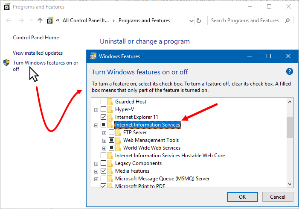Expand the FTP Server node

click(104, 133)
